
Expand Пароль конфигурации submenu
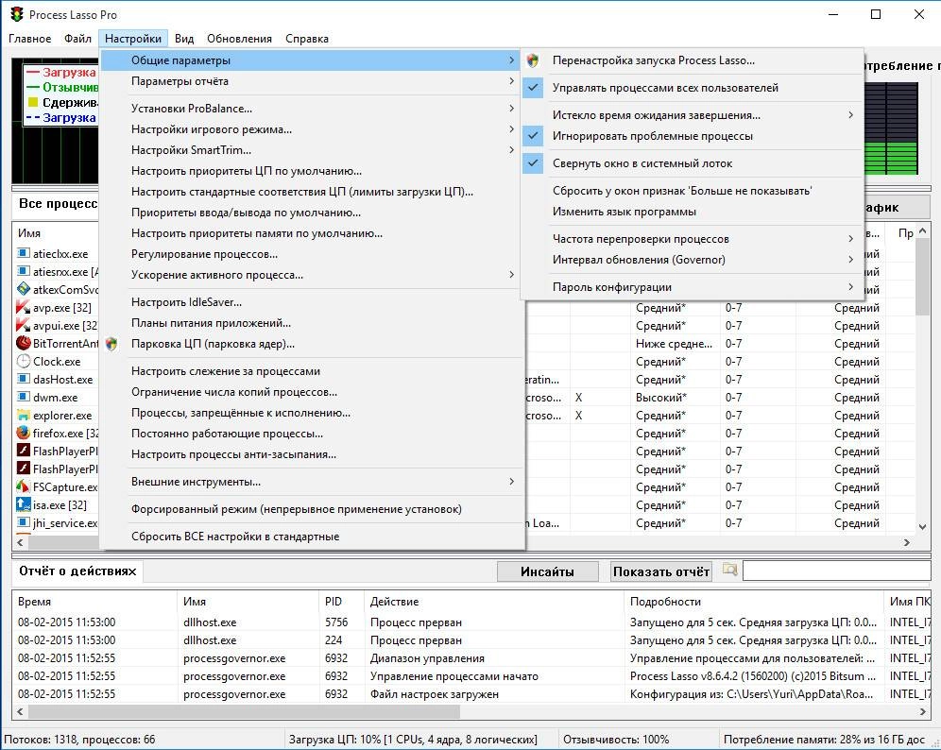692,287
